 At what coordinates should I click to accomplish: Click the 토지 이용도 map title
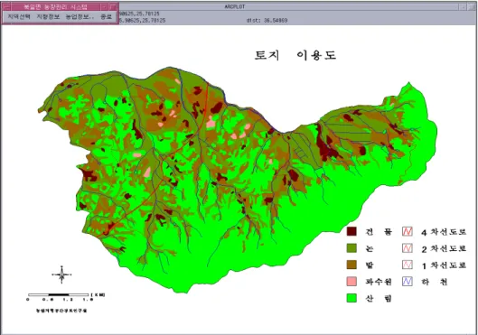pos(295,55)
